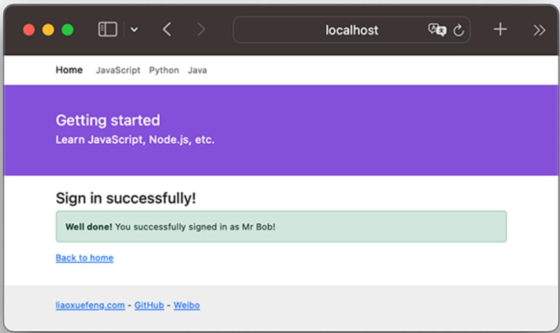The width and height of the screenshot is (560, 333).
Task: Open a new tab with plus icon
Action: coord(500,30)
